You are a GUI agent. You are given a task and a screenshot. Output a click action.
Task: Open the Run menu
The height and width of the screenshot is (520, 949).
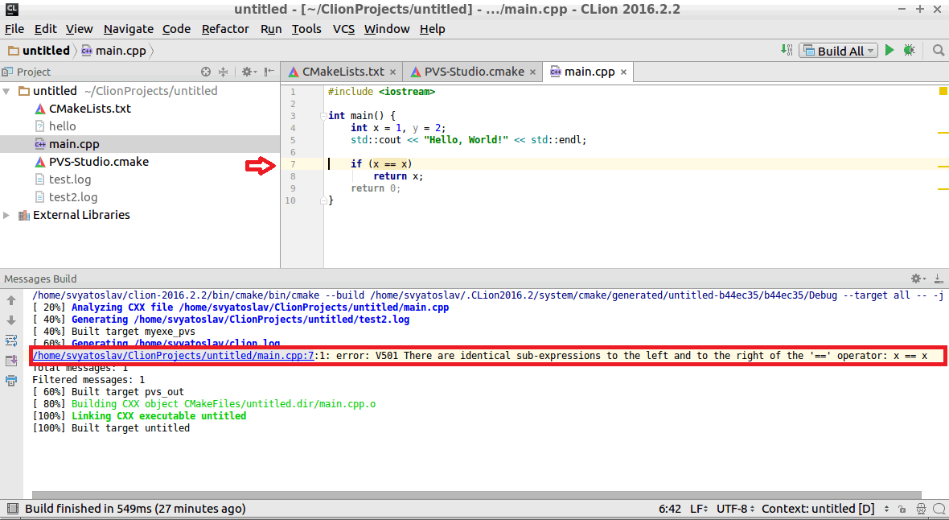coord(271,29)
